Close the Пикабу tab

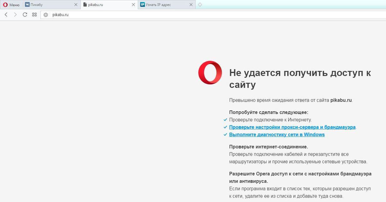tap(76, 5)
